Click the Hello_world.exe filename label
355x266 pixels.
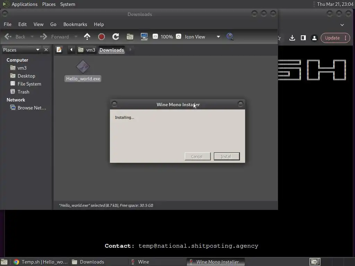[83, 79]
